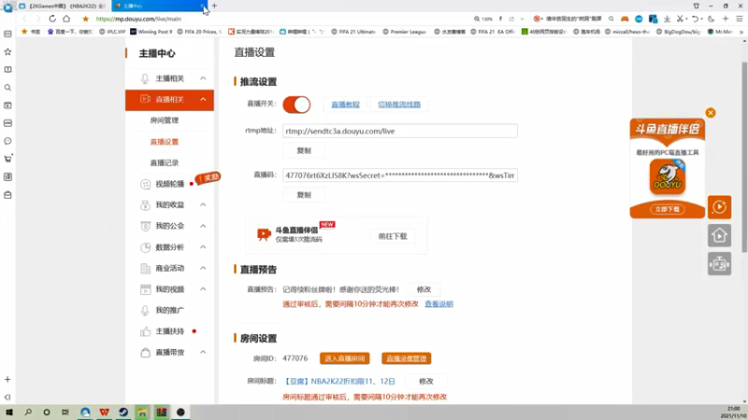Click the 数据分析 pie chart icon
The height and width of the screenshot is (420, 748).
pyautogui.click(x=145, y=247)
